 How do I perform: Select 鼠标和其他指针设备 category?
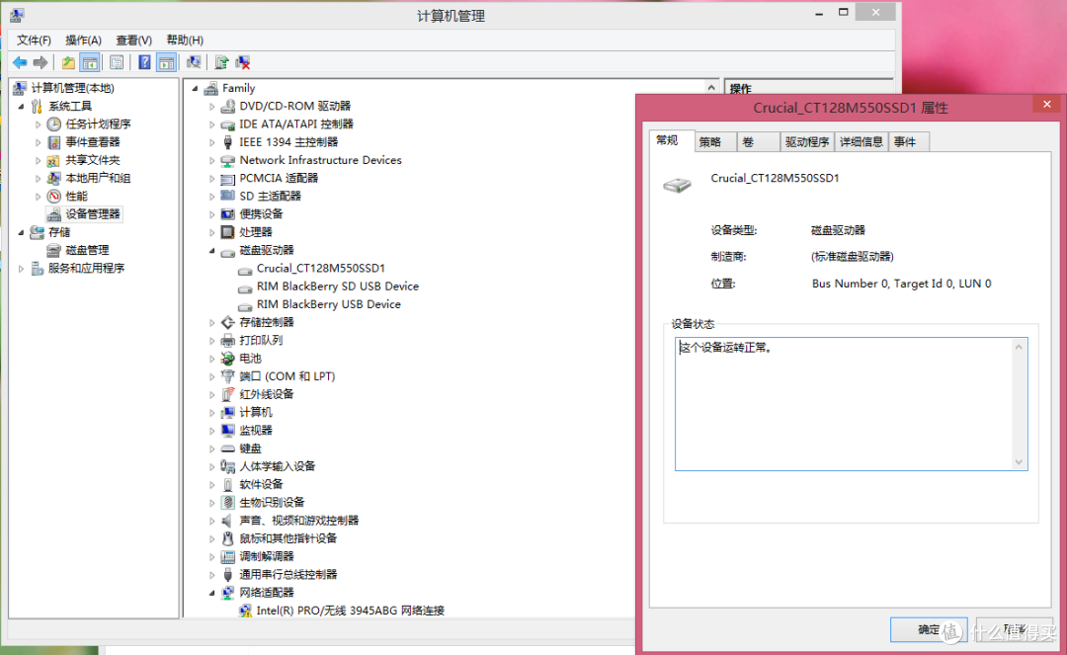(287, 538)
